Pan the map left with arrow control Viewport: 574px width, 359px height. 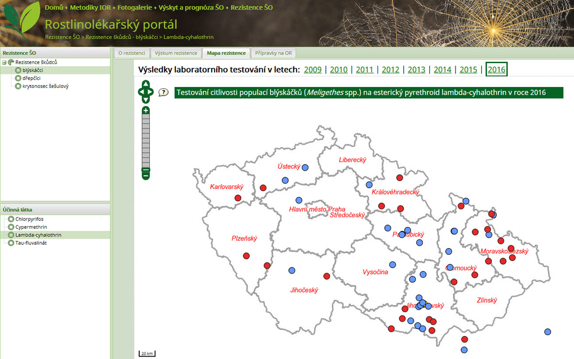140,92
